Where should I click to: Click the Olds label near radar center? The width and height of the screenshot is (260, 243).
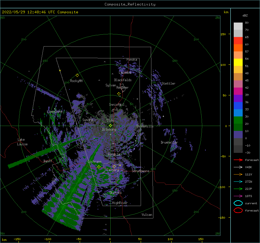coord(110,120)
